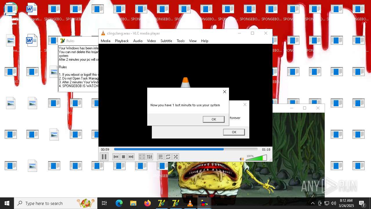The width and height of the screenshot is (371, 209).
Task: Open the Video menu
Action: point(151,41)
